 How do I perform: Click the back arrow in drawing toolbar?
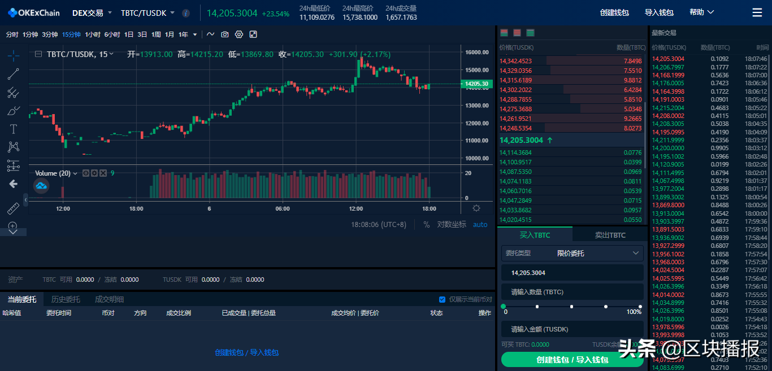point(14,184)
